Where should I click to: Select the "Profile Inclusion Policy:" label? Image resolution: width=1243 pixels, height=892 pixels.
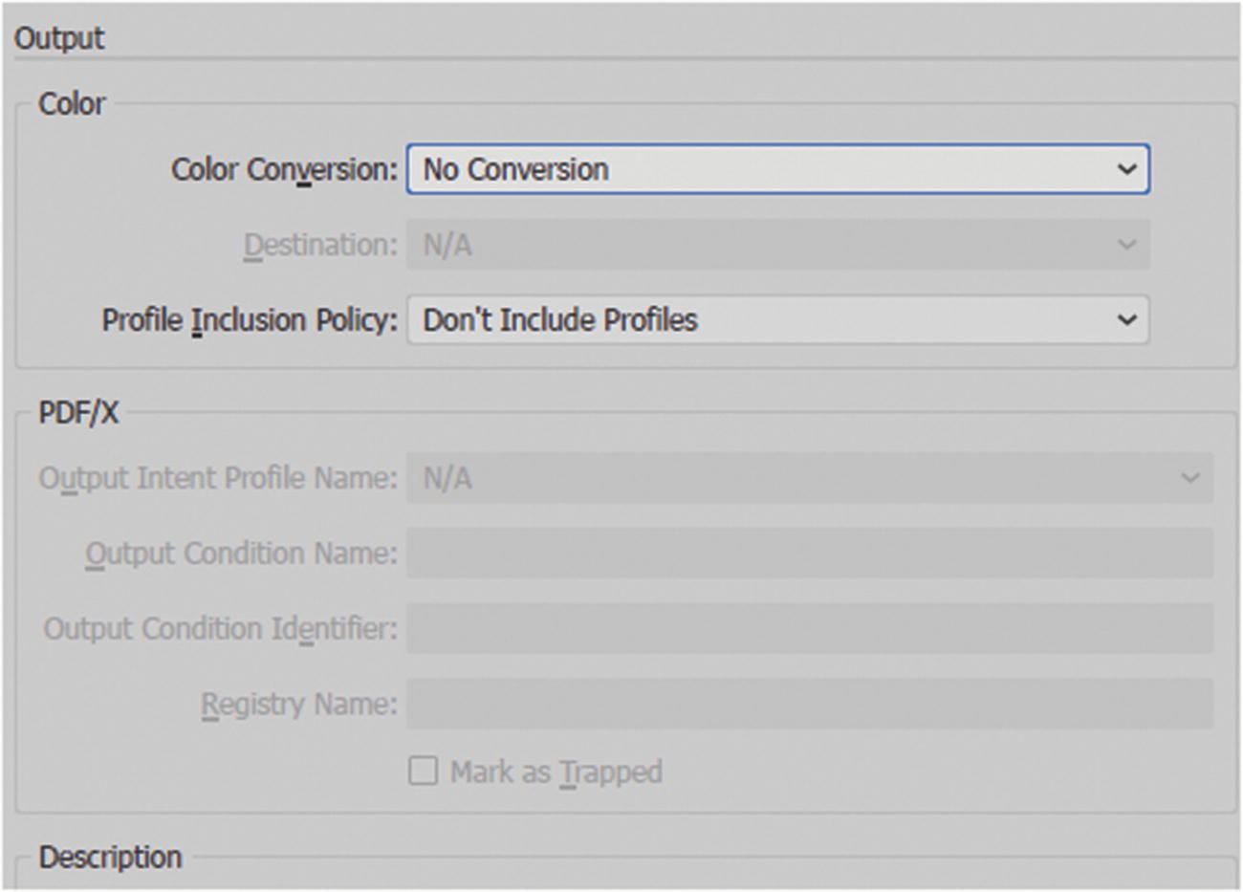click(250, 319)
